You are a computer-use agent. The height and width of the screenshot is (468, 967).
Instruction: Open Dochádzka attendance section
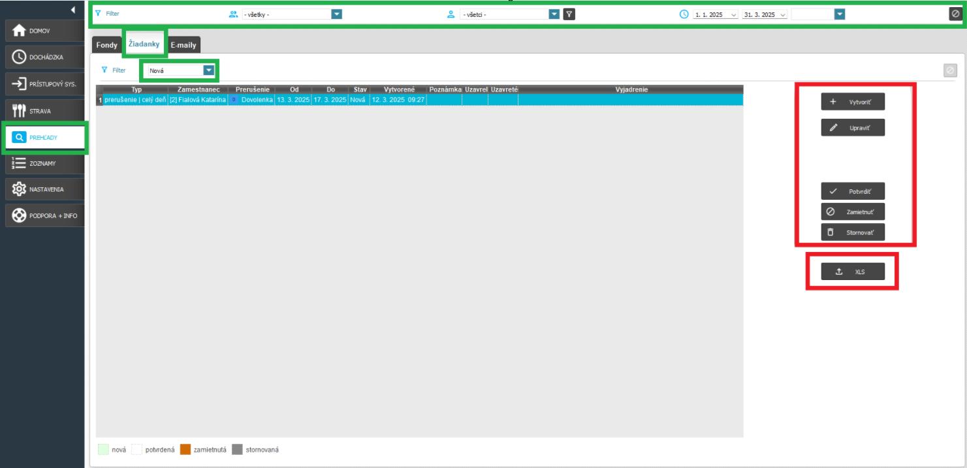(44, 57)
